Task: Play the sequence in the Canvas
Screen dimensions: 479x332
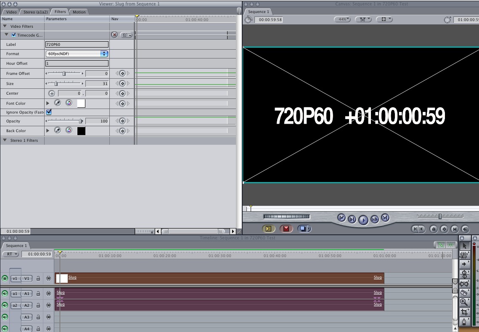Action: 363,220
